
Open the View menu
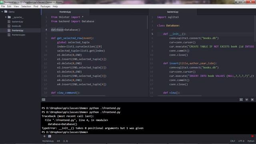16,6
